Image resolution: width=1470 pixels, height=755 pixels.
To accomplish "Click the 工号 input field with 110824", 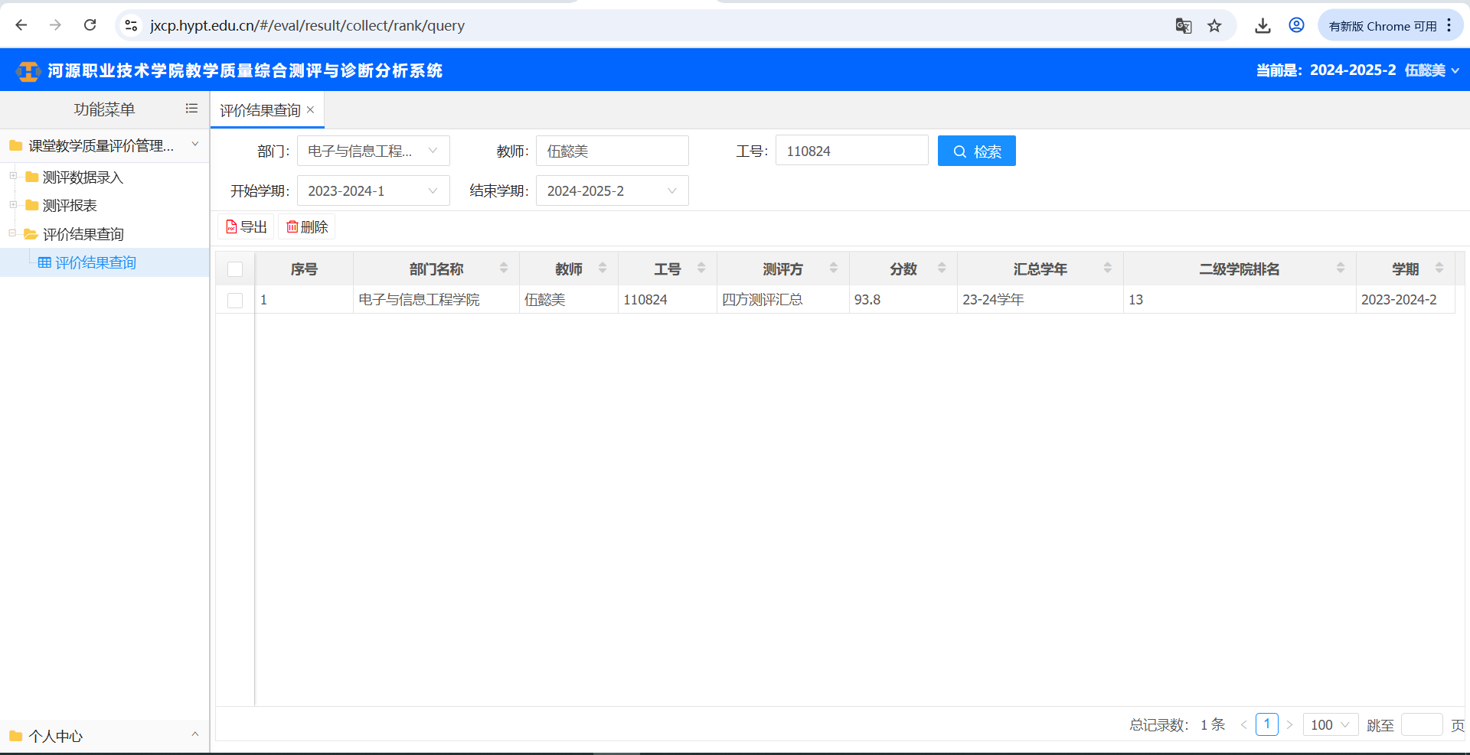I will (x=851, y=151).
